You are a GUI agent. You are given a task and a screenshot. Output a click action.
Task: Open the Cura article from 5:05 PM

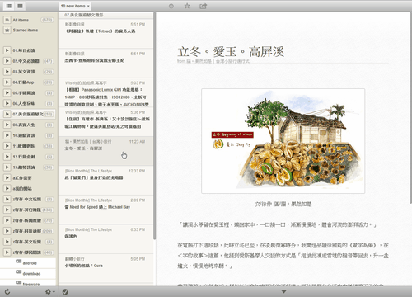105,268
